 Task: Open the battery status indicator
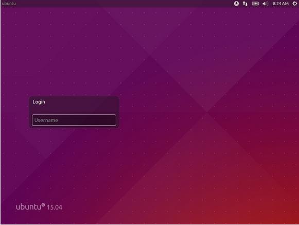coord(256,4)
